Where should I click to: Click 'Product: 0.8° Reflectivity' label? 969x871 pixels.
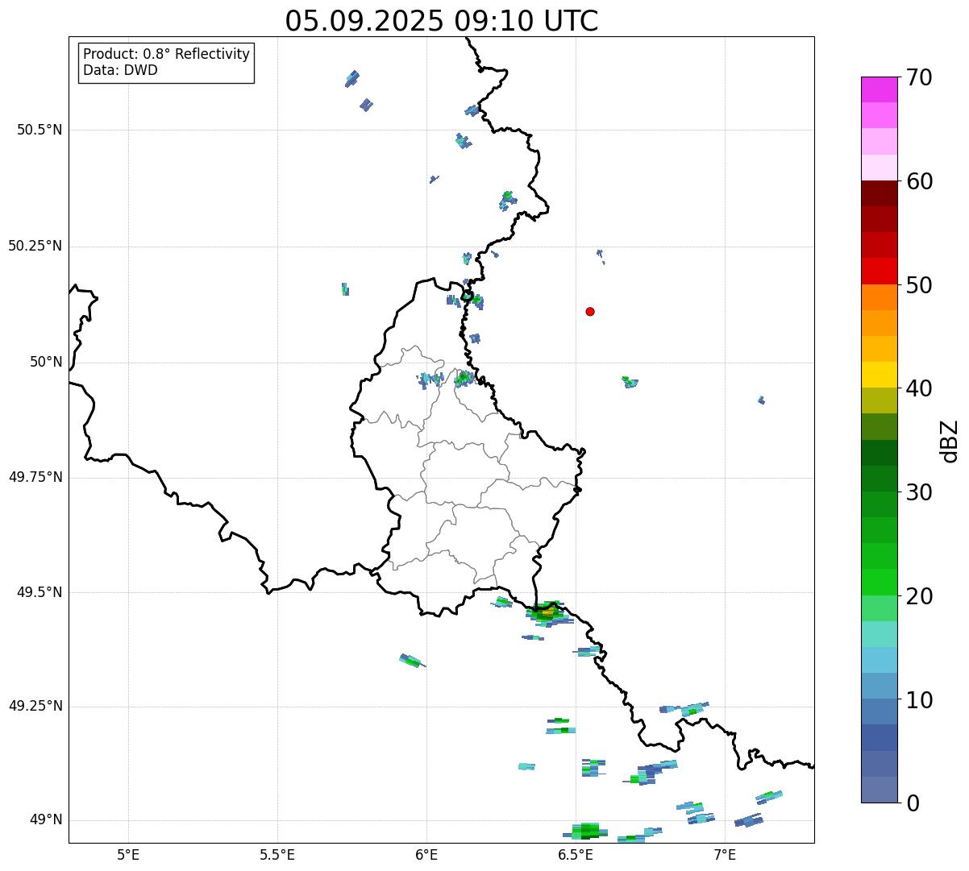coord(167,54)
